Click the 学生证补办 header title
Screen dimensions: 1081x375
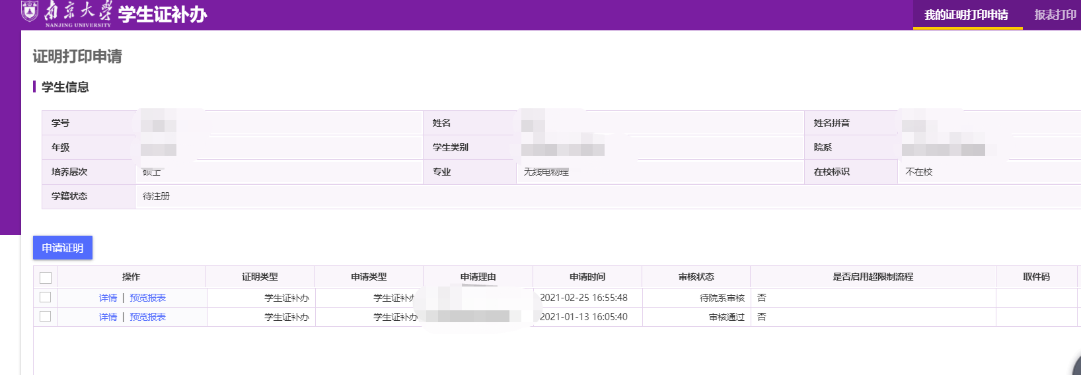point(163,15)
